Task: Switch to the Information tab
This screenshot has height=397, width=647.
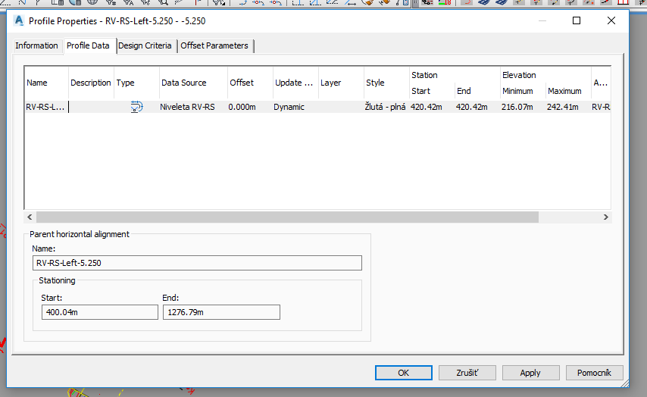Action: pyautogui.click(x=36, y=45)
